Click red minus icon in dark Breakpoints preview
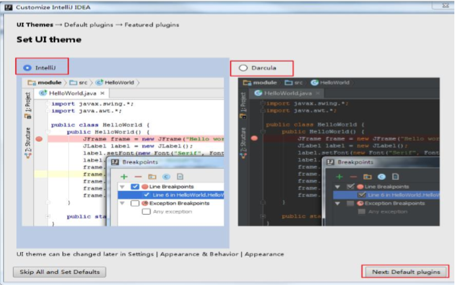Image resolution: width=455 pixels, height=285 pixels. click(354, 177)
